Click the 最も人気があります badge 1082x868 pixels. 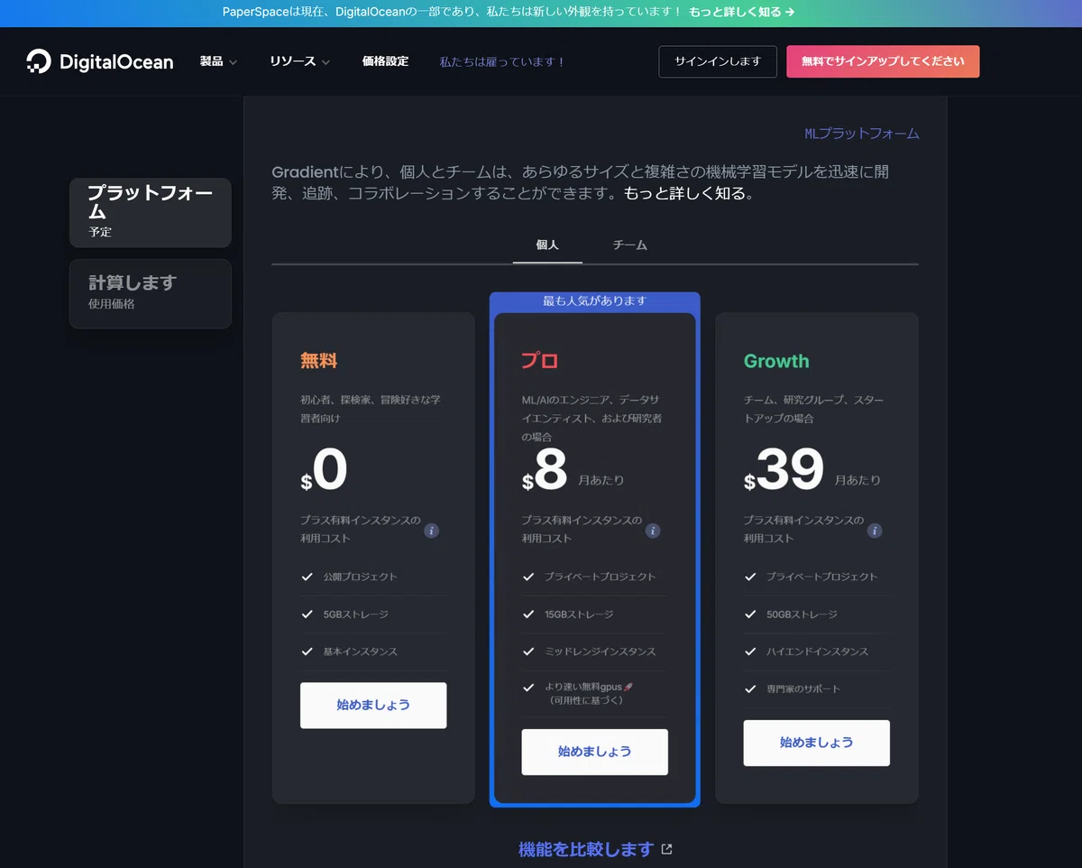595,301
